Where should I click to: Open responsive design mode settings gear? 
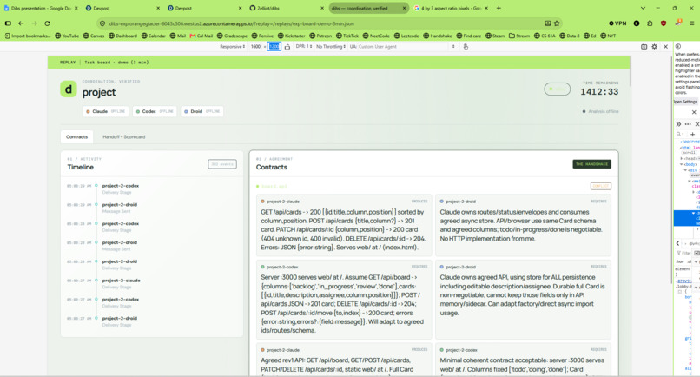[655, 46]
